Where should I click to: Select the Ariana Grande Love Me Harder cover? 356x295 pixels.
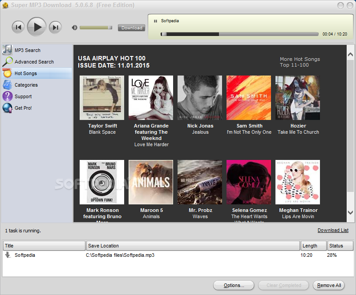tap(151, 98)
